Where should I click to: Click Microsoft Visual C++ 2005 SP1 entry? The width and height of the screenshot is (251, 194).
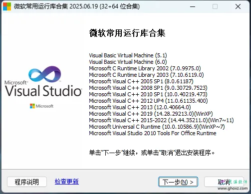(141, 81)
